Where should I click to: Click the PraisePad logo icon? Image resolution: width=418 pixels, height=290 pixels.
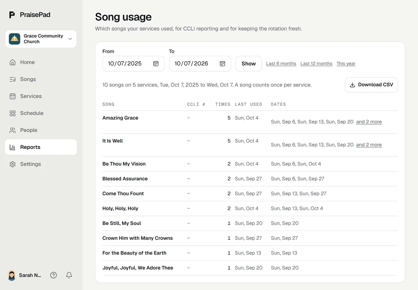12,14
